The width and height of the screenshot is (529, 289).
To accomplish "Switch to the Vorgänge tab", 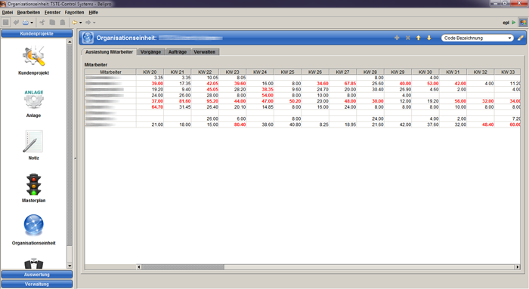I will [x=151, y=52].
